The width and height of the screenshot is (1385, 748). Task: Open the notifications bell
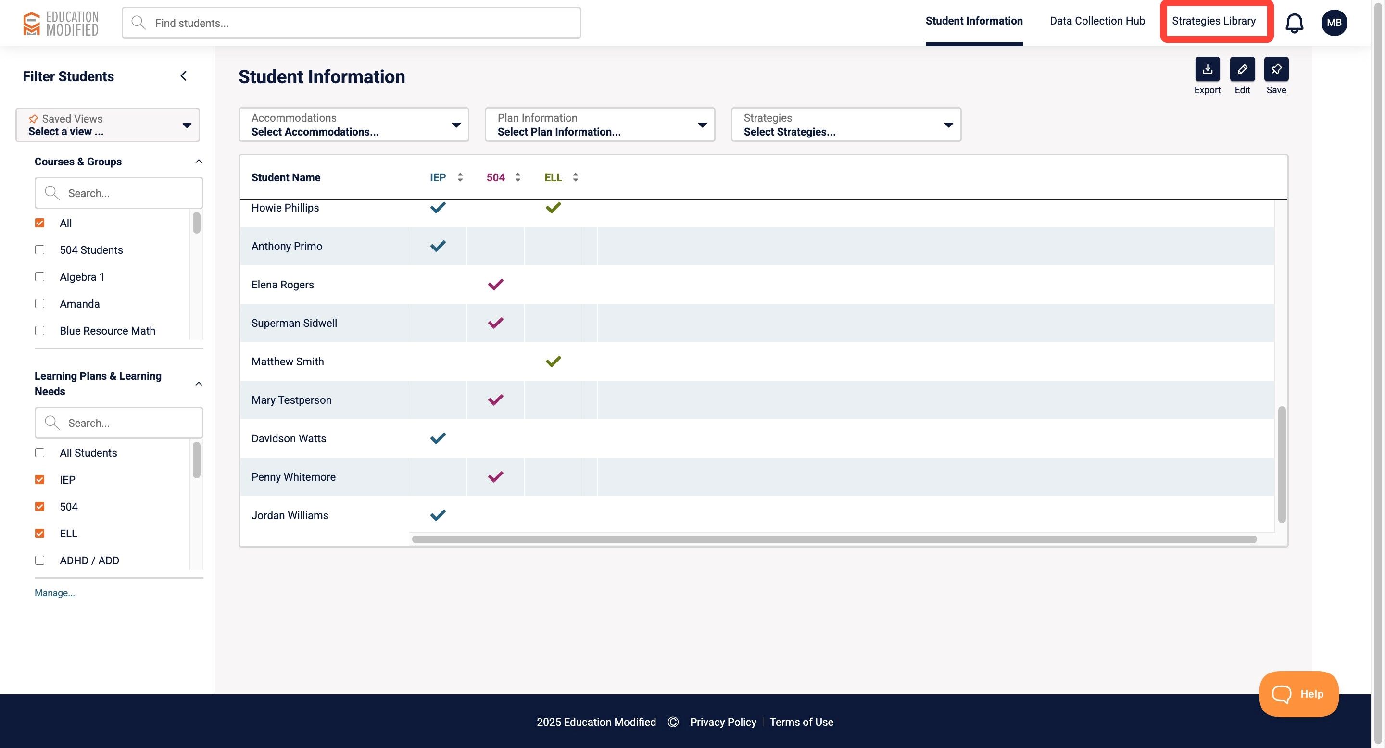point(1294,23)
